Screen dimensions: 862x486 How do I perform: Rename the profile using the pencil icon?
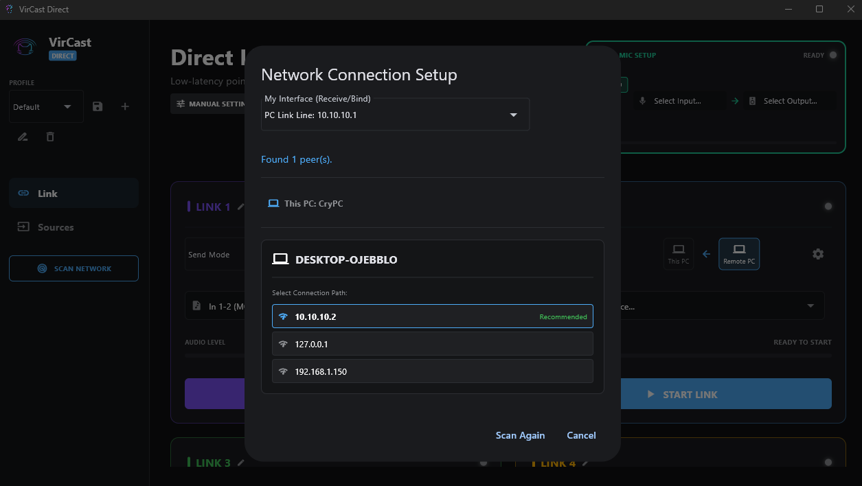(x=22, y=137)
